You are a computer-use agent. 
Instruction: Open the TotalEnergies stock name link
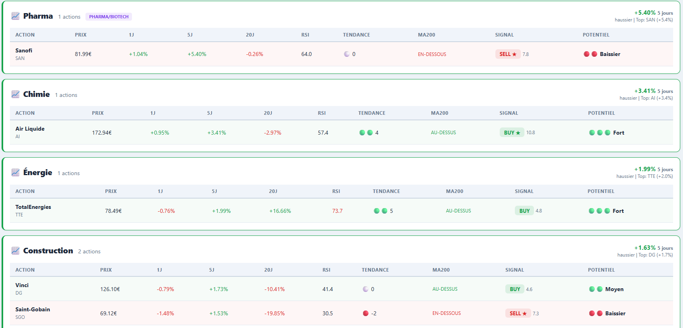click(33, 207)
